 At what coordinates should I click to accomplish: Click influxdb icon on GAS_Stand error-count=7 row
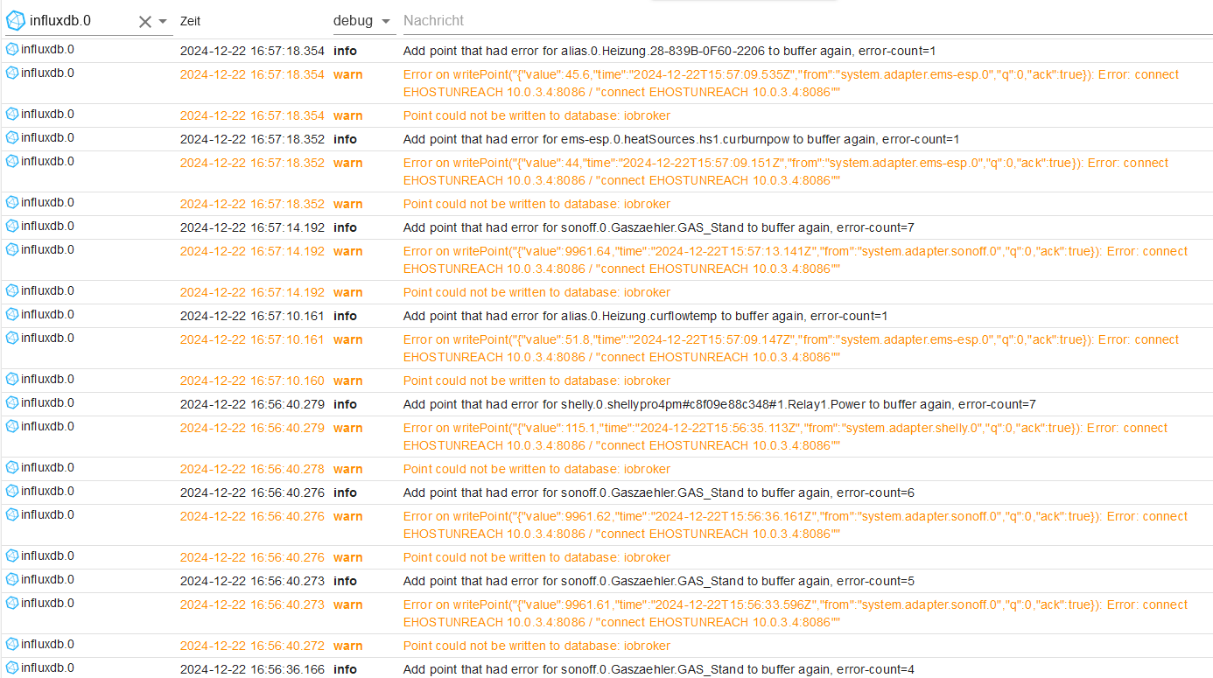(12, 226)
